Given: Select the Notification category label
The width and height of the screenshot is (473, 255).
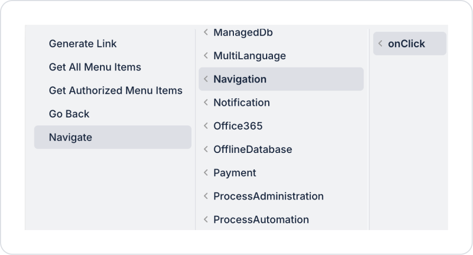Looking at the screenshot, I should tap(241, 103).
